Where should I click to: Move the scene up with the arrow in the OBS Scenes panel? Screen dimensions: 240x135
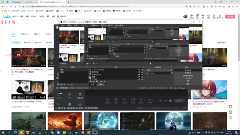(68, 85)
